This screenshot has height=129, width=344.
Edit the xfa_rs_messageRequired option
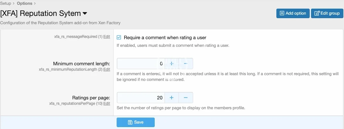(107, 37)
